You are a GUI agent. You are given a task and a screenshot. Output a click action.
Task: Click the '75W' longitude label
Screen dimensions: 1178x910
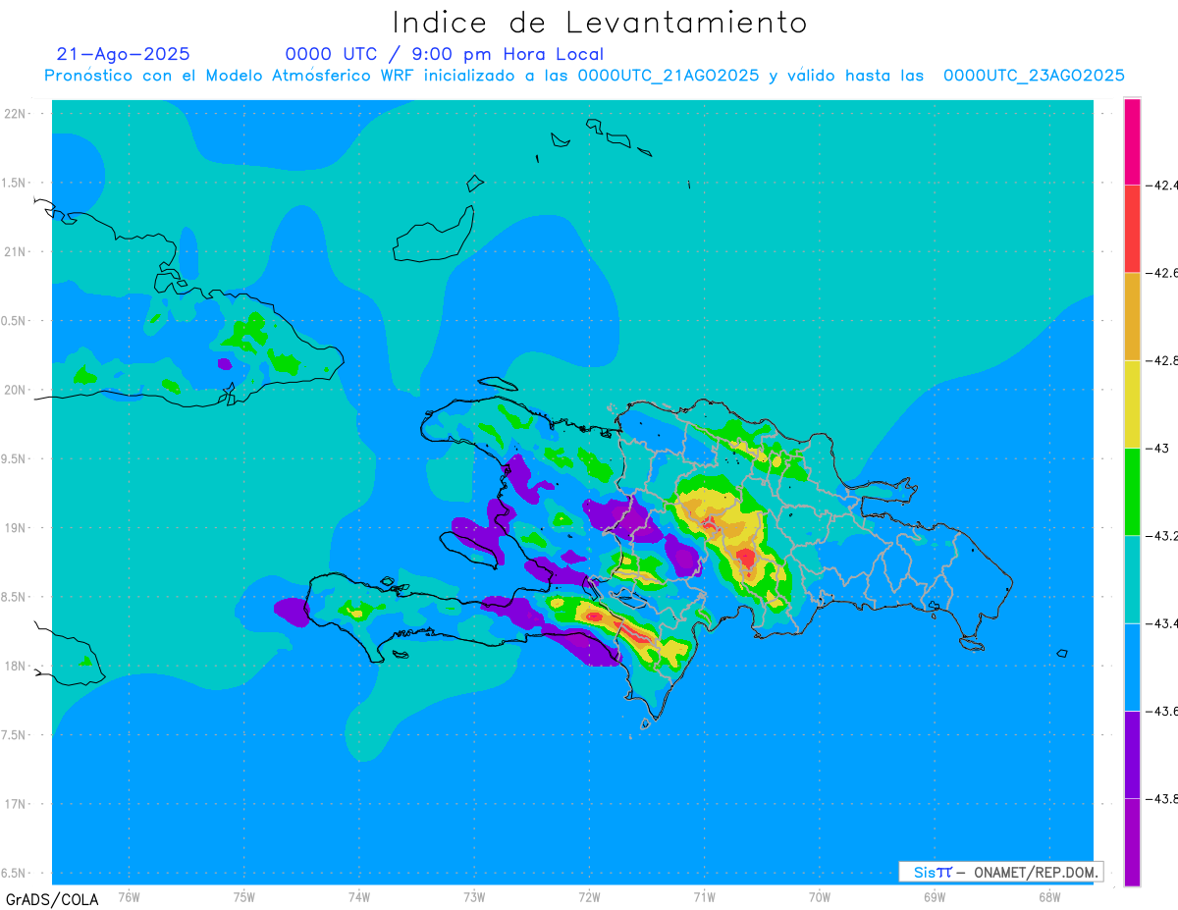[x=244, y=896]
